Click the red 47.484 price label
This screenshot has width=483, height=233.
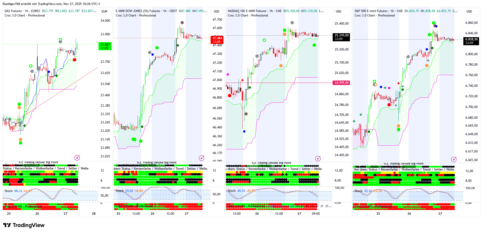[x=217, y=40]
